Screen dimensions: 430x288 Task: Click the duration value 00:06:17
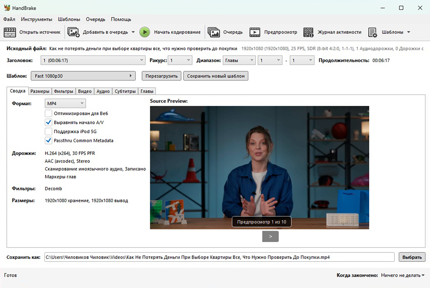point(381,60)
